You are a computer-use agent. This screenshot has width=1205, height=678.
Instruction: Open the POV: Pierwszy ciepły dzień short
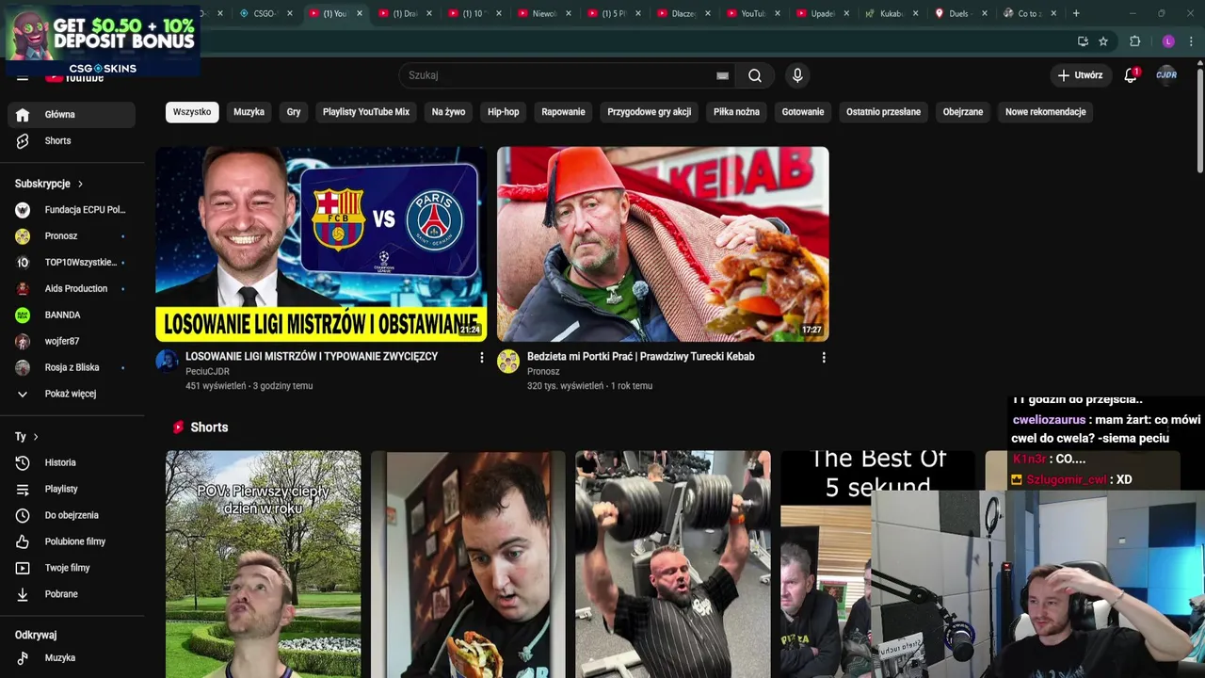(264, 564)
